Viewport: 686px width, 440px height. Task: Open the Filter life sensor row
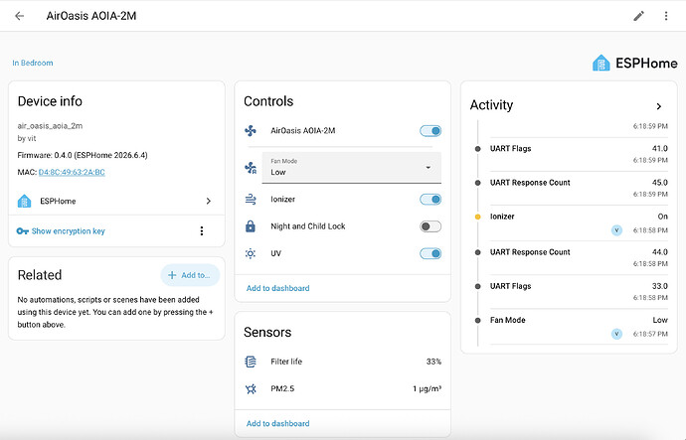(x=343, y=362)
